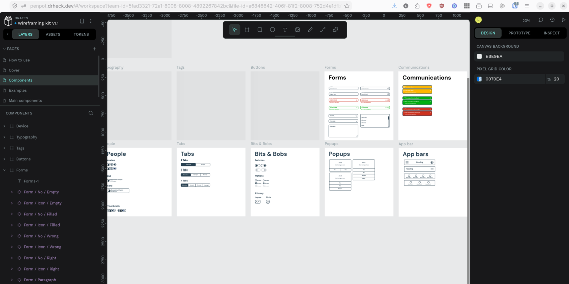This screenshot has width=569, height=284.
Task: Switch to the Tokens tab
Action: coord(81,34)
